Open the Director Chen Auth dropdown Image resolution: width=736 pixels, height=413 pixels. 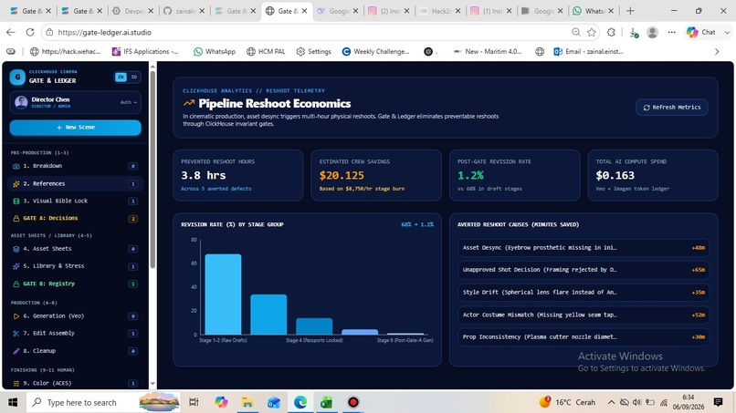point(128,102)
